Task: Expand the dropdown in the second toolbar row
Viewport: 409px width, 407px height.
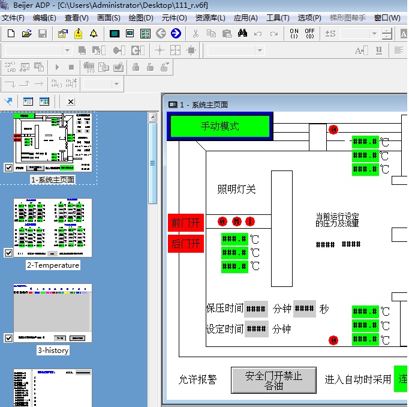Action: (67, 50)
